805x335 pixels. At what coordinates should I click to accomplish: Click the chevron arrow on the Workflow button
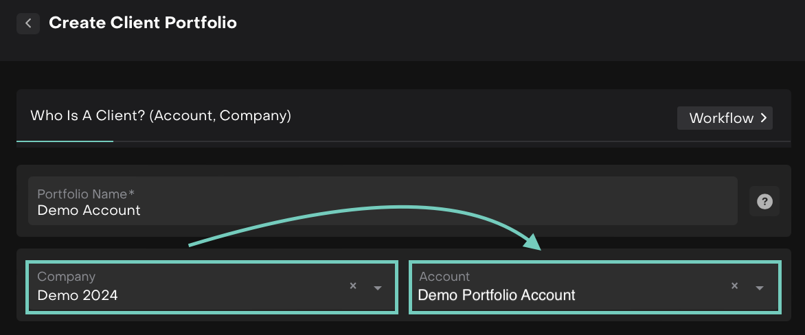point(764,118)
